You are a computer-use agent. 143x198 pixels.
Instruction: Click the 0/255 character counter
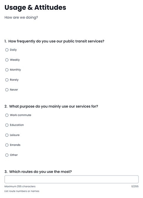[x=135, y=186]
